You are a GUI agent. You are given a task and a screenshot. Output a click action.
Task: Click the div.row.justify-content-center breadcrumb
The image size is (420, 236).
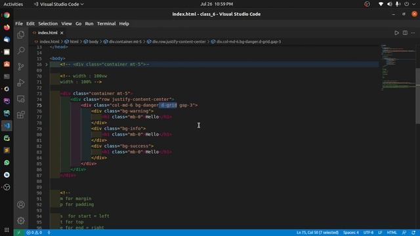pyautogui.click(x=179, y=42)
